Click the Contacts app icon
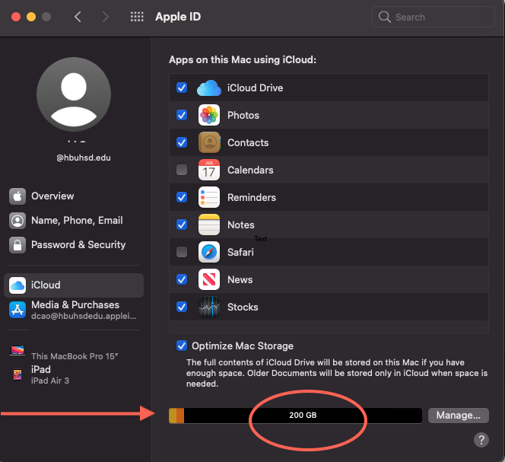Screen dimensions: 505x462 tap(209, 142)
